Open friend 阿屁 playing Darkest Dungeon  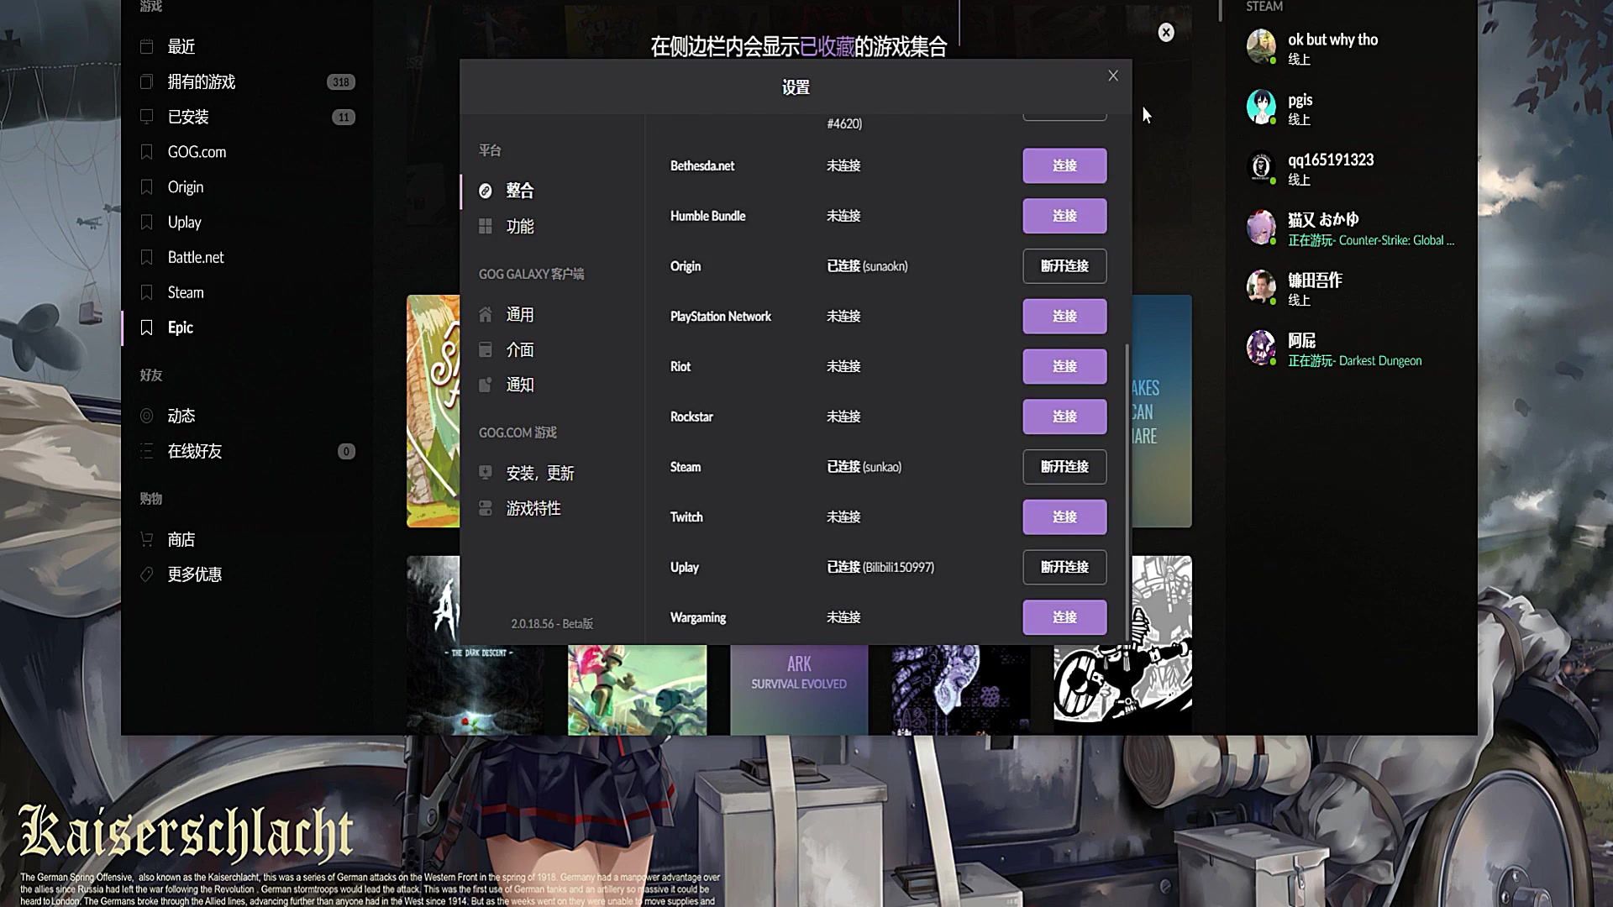coord(1351,349)
